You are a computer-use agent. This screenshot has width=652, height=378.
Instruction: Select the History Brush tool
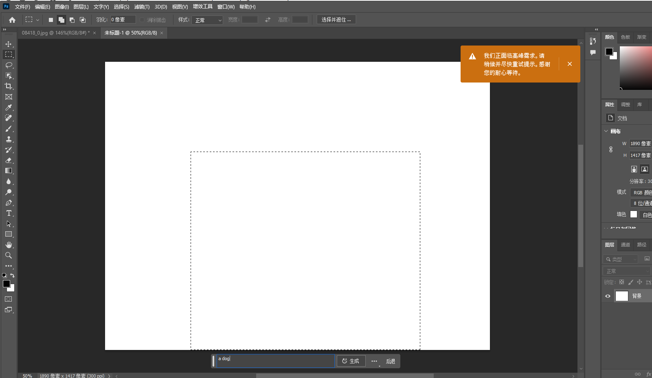(9, 150)
